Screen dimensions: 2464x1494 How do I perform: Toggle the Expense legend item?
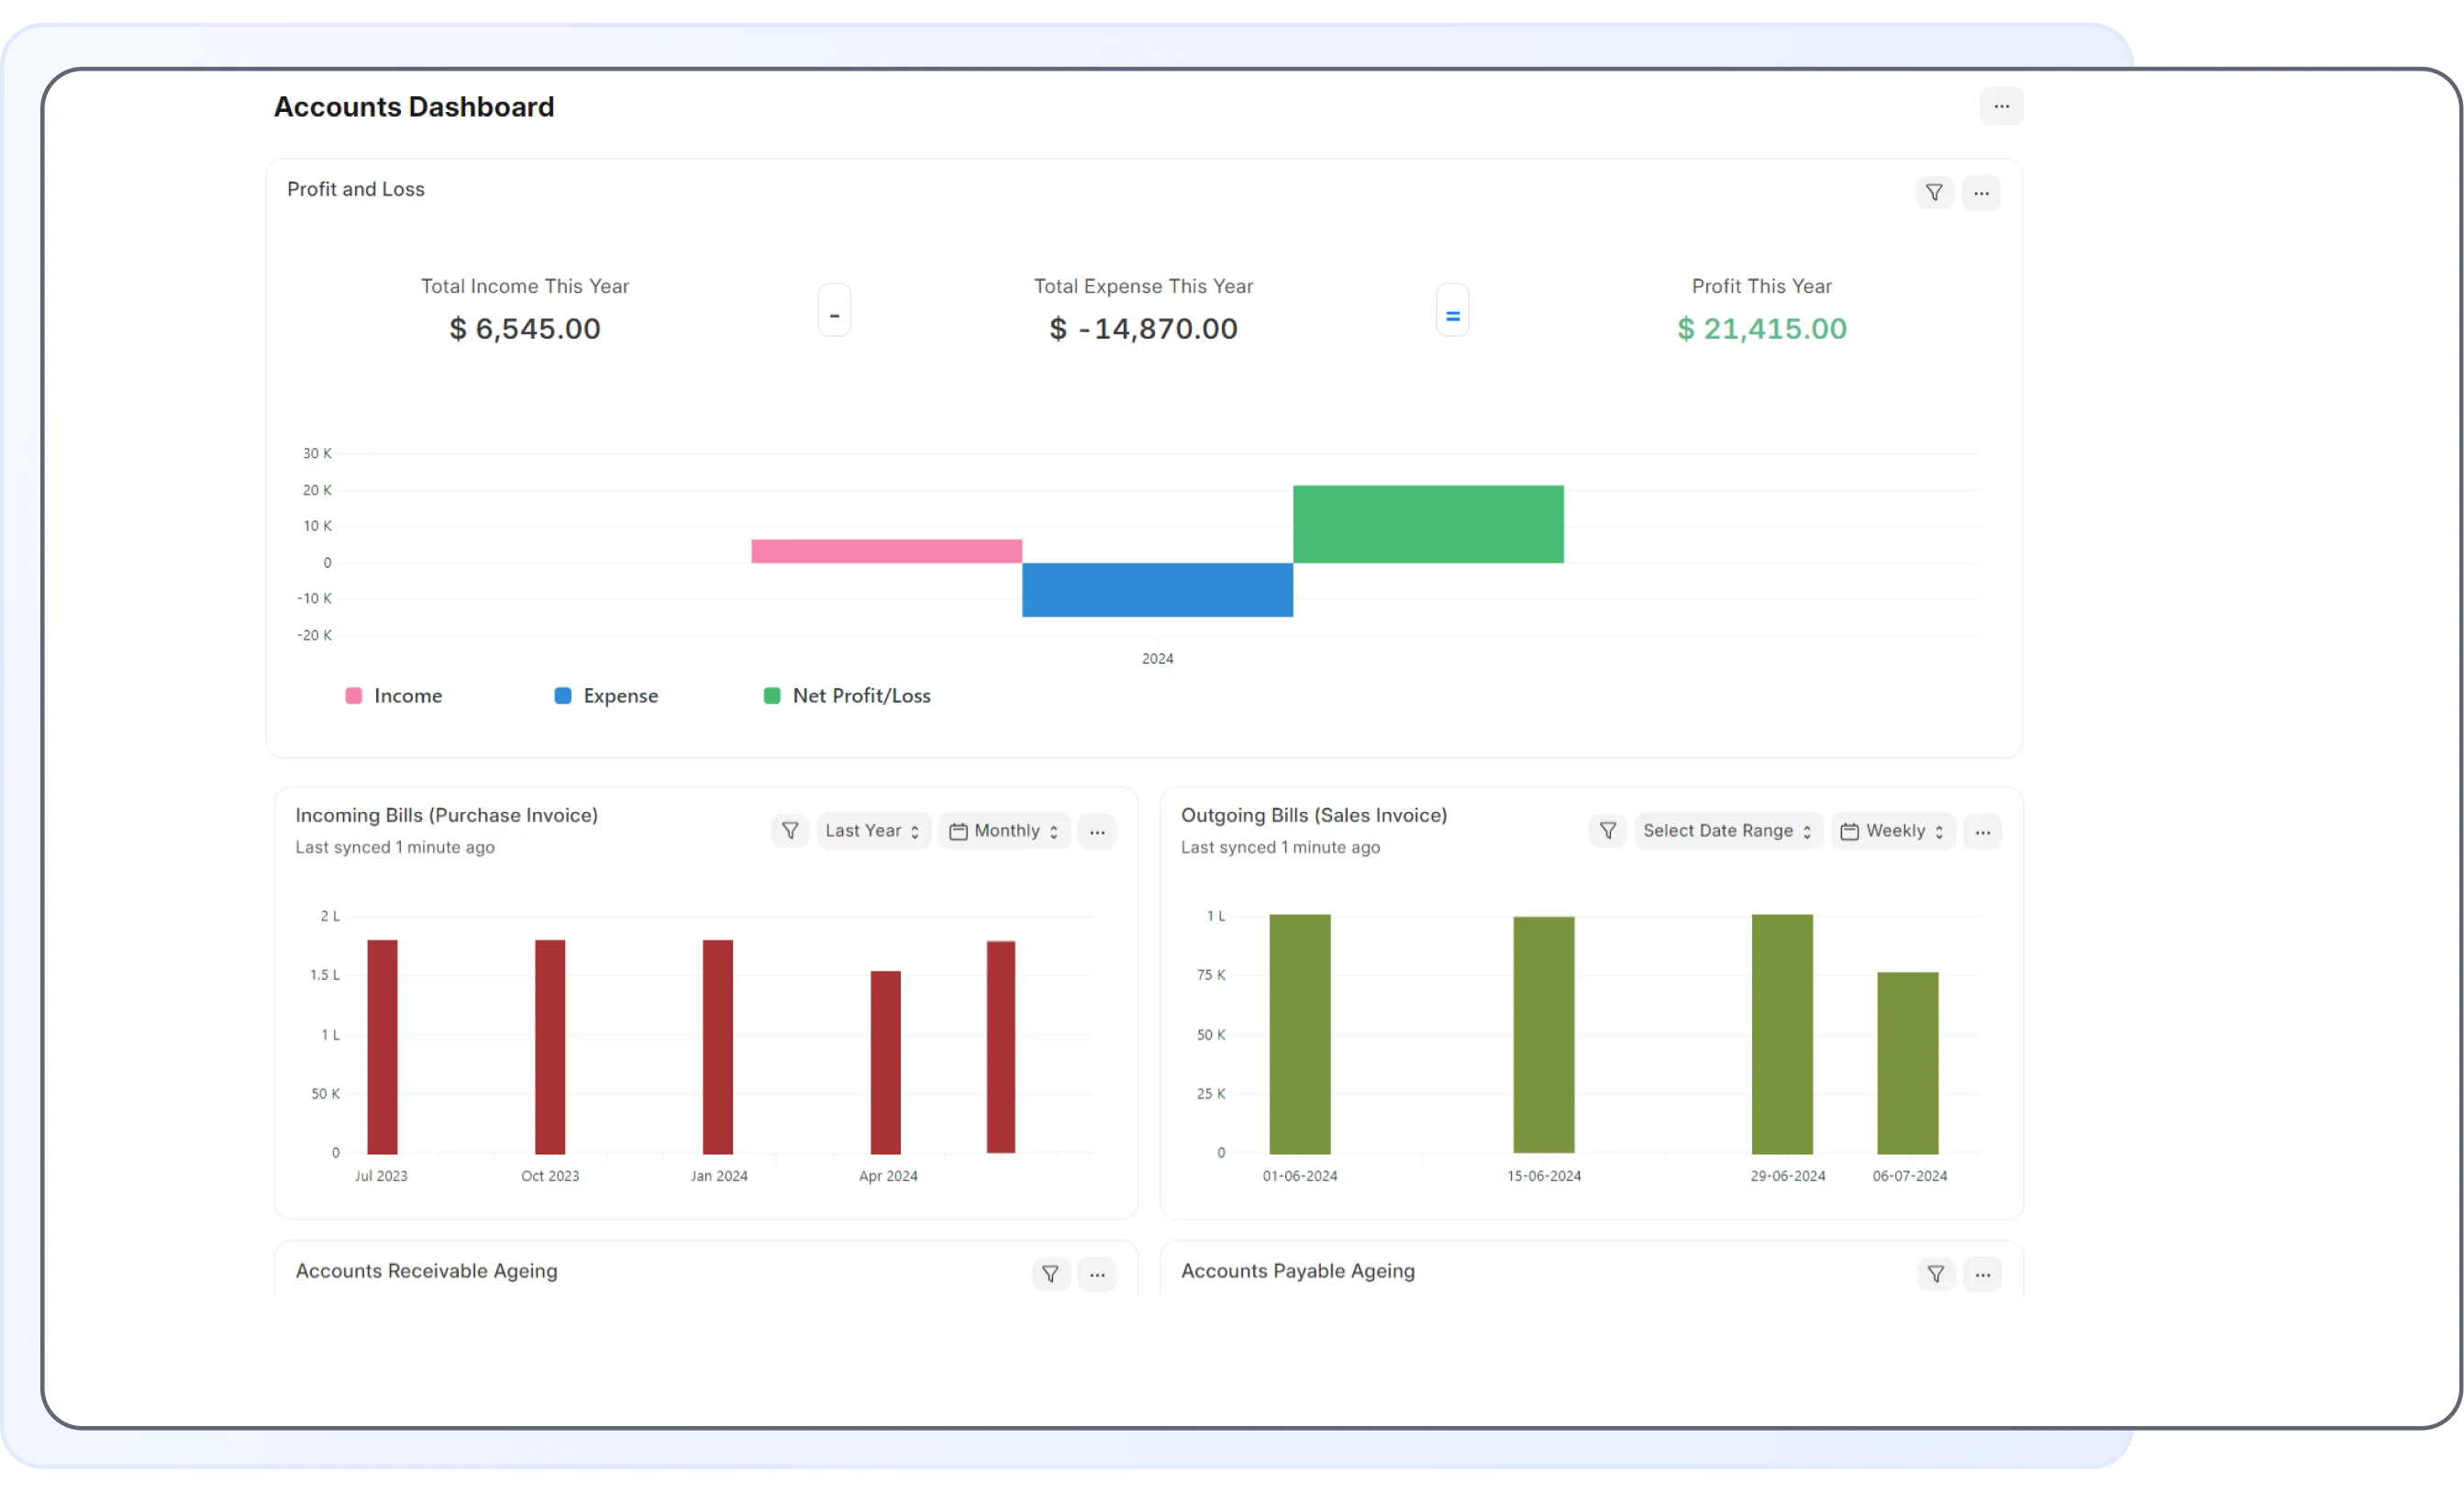606,696
